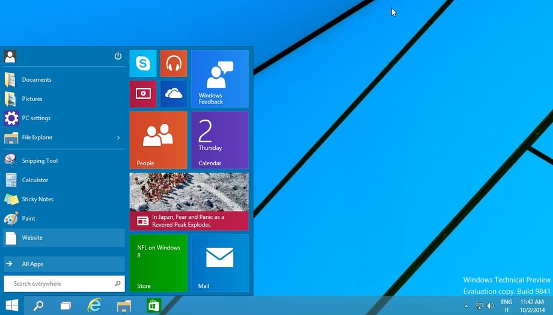Click the Search everywhere input box
Viewport: 553px width, 315px height.
[60, 284]
